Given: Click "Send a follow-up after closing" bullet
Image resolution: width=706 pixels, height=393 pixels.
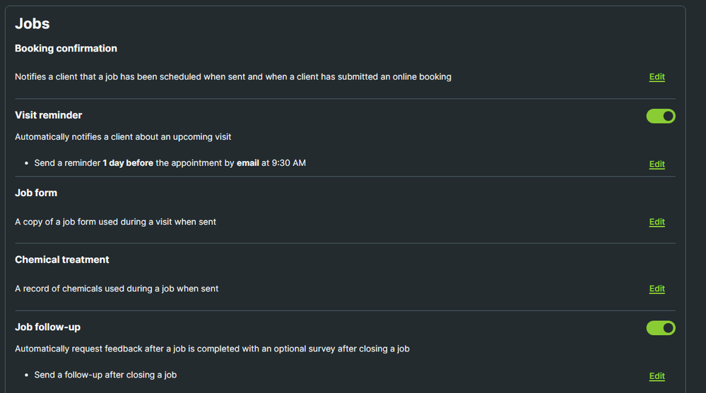Looking at the screenshot, I should pos(105,375).
